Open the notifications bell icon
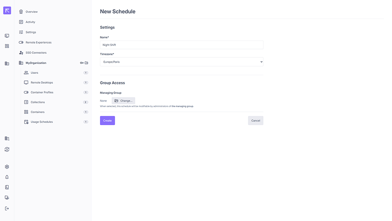Image resolution: width=392 pixels, height=221 pixels. tap(7, 177)
